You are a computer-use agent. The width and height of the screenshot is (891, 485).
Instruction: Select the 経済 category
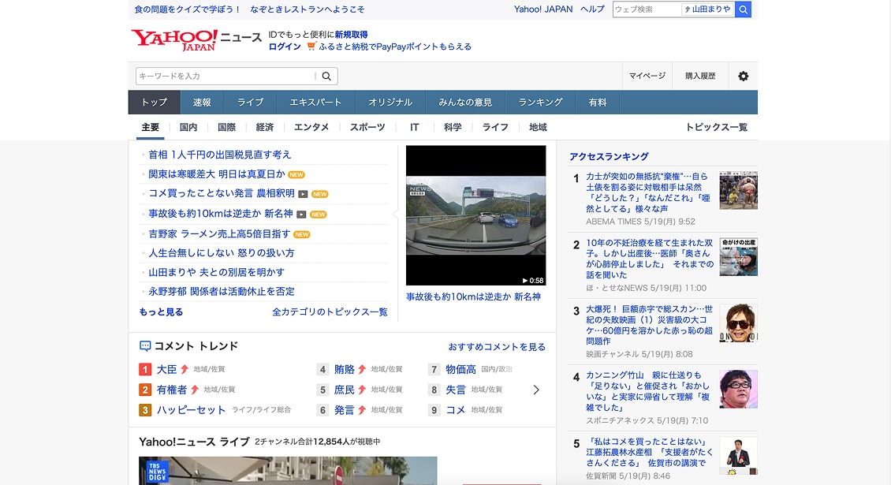tap(264, 128)
